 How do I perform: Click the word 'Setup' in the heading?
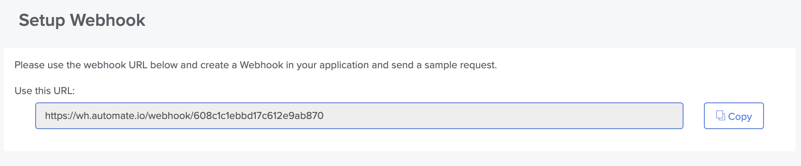click(42, 21)
